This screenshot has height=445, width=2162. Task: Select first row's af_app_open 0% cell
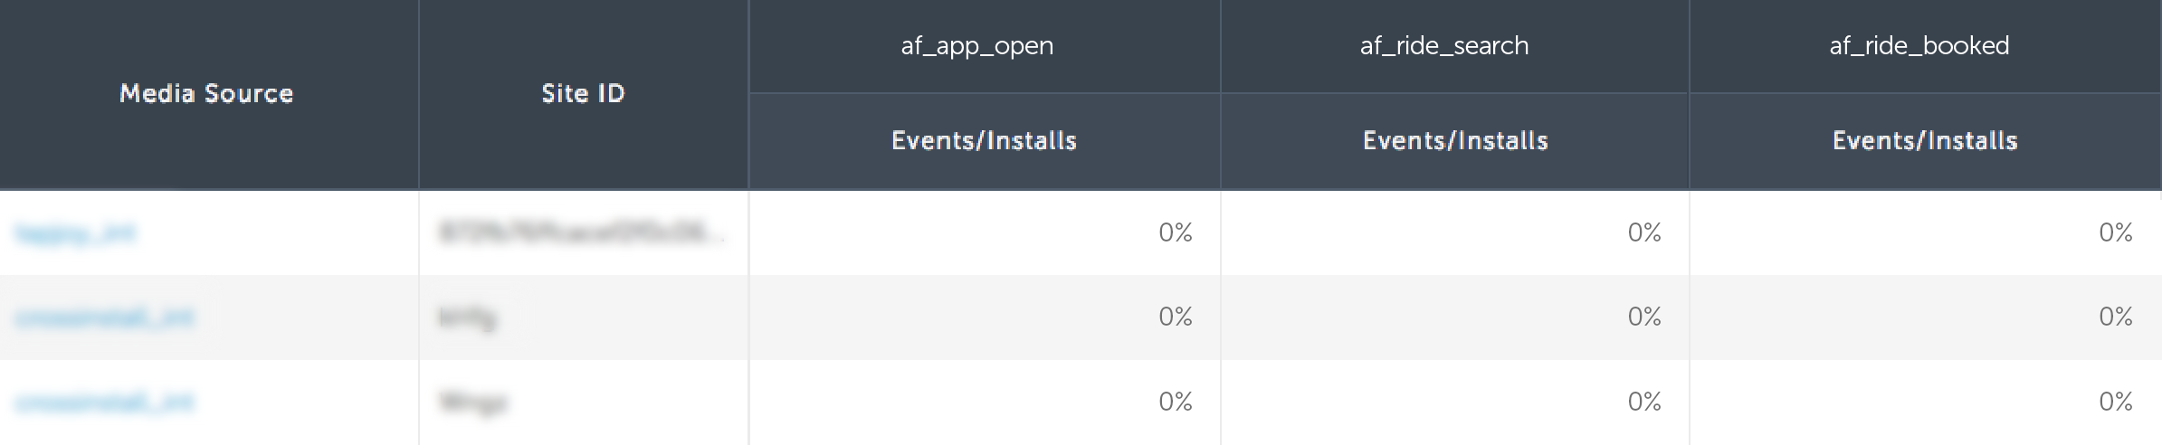click(x=985, y=232)
